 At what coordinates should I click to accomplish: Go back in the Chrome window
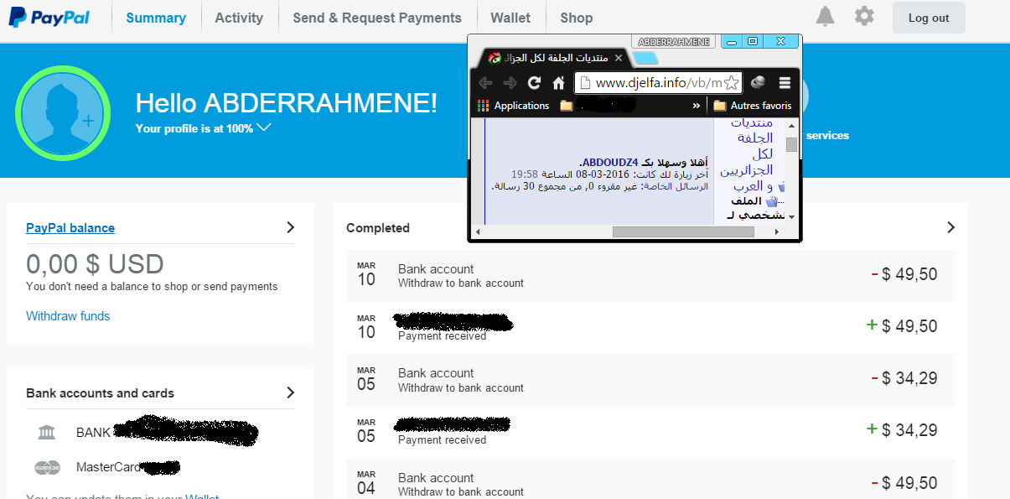pos(485,83)
